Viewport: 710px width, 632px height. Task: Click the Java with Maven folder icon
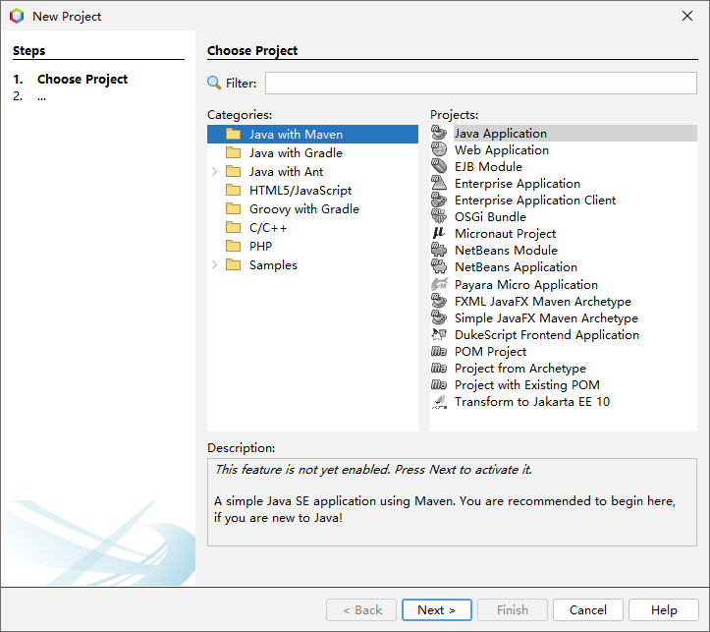point(233,134)
